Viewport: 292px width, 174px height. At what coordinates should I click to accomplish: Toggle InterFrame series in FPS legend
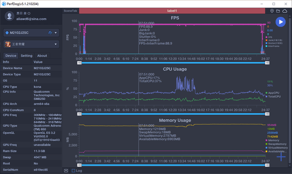pos(272,46)
